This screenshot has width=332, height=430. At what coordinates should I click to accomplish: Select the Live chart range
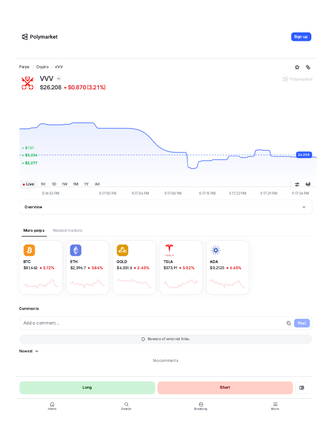(x=28, y=184)
